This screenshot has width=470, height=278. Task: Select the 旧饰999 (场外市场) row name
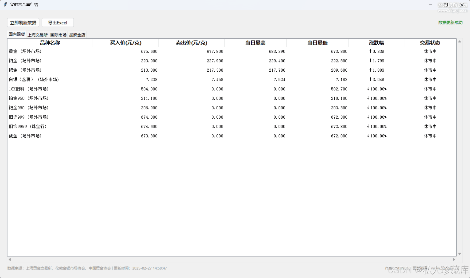point(29,117)
